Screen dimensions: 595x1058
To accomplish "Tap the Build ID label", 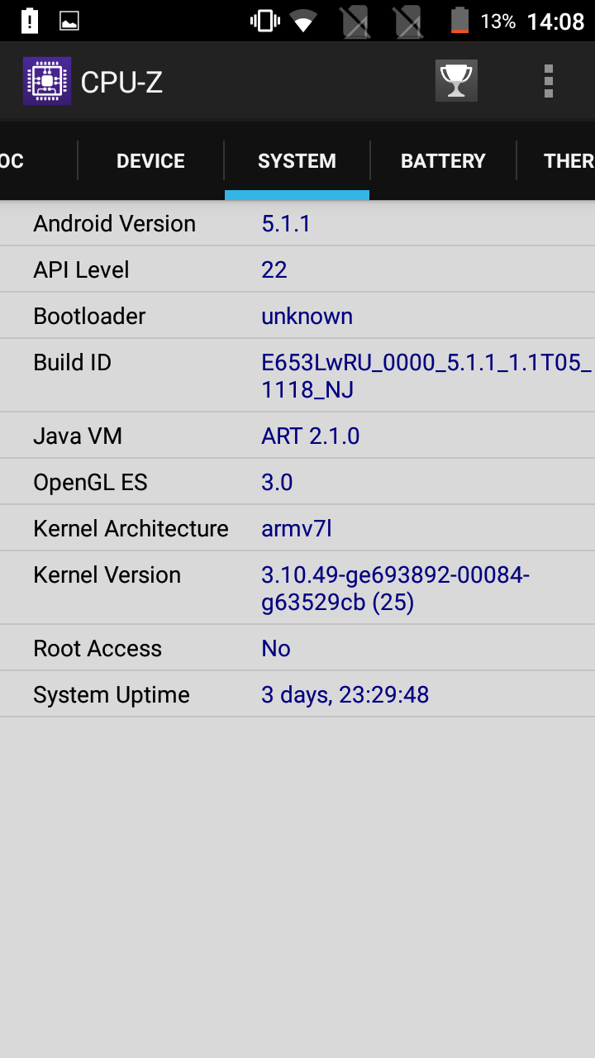I will point(72,362).
